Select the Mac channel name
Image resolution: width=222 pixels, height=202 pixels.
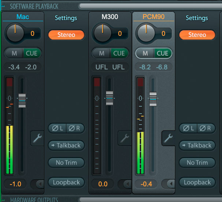point(23,17)
